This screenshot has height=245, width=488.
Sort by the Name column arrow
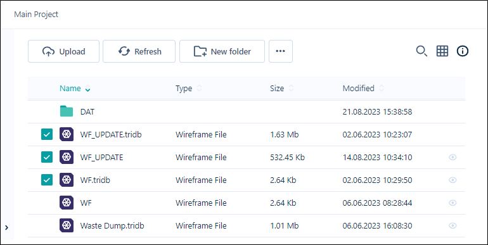coord(87,89)
